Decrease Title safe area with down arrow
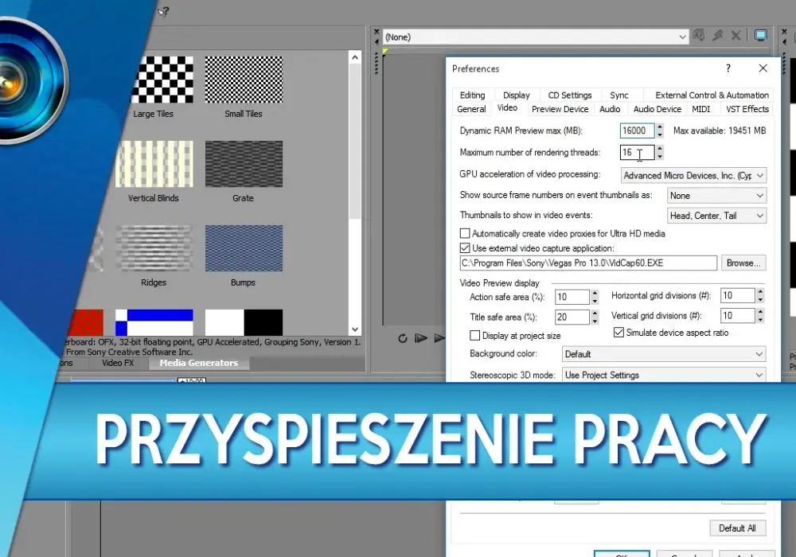 click(595, 321)
